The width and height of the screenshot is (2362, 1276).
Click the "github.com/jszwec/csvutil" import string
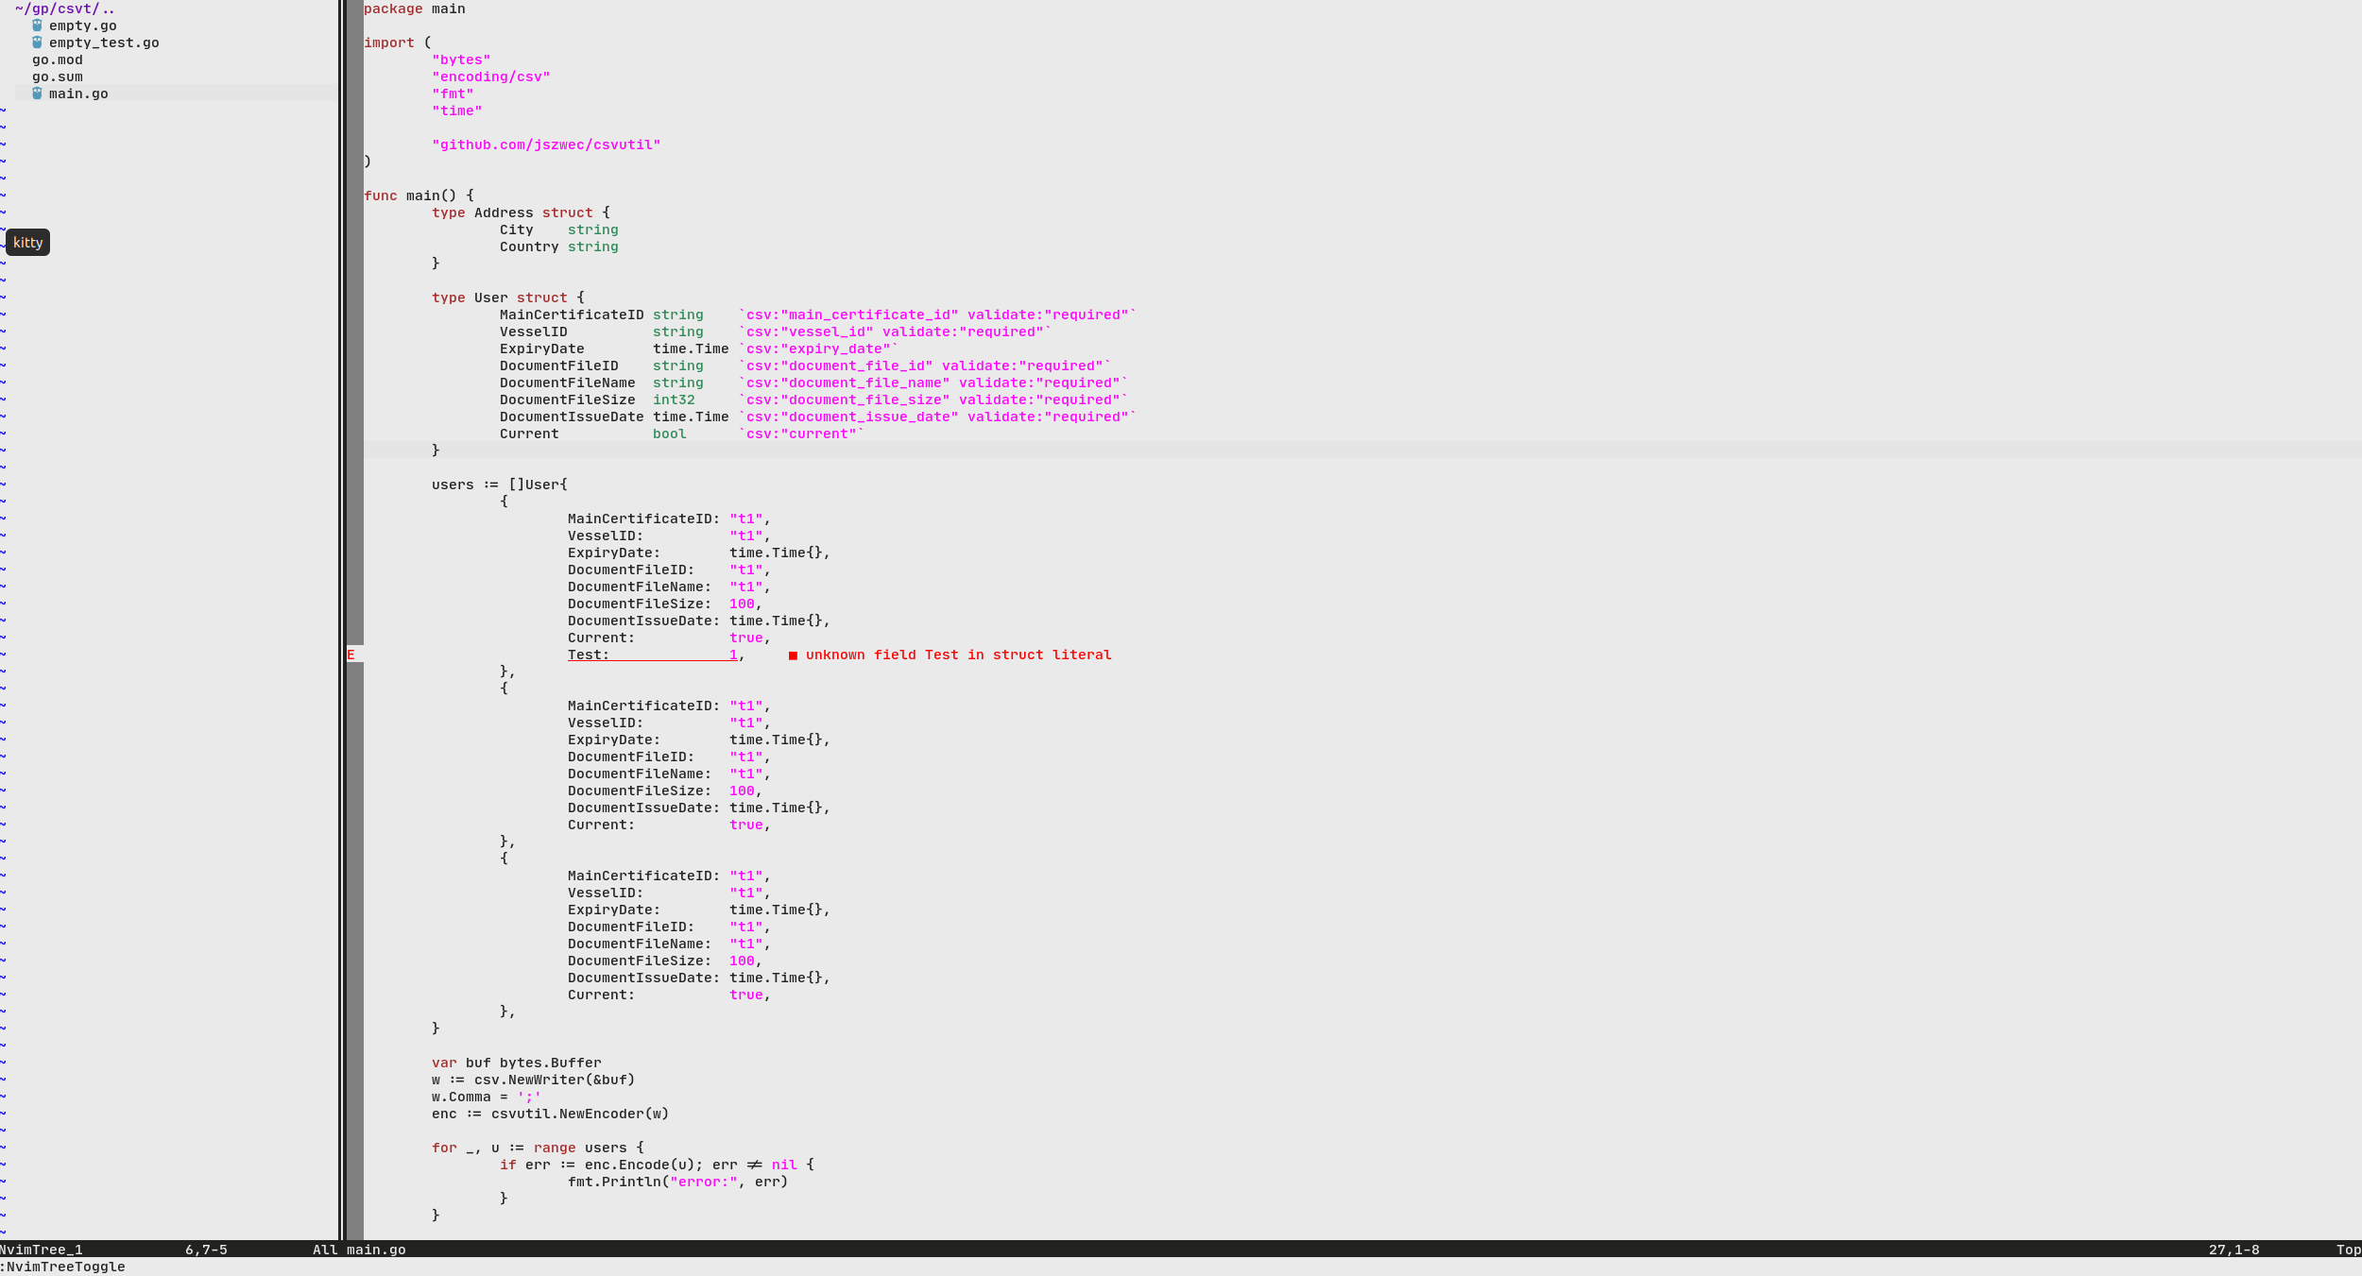pos(546,145)
